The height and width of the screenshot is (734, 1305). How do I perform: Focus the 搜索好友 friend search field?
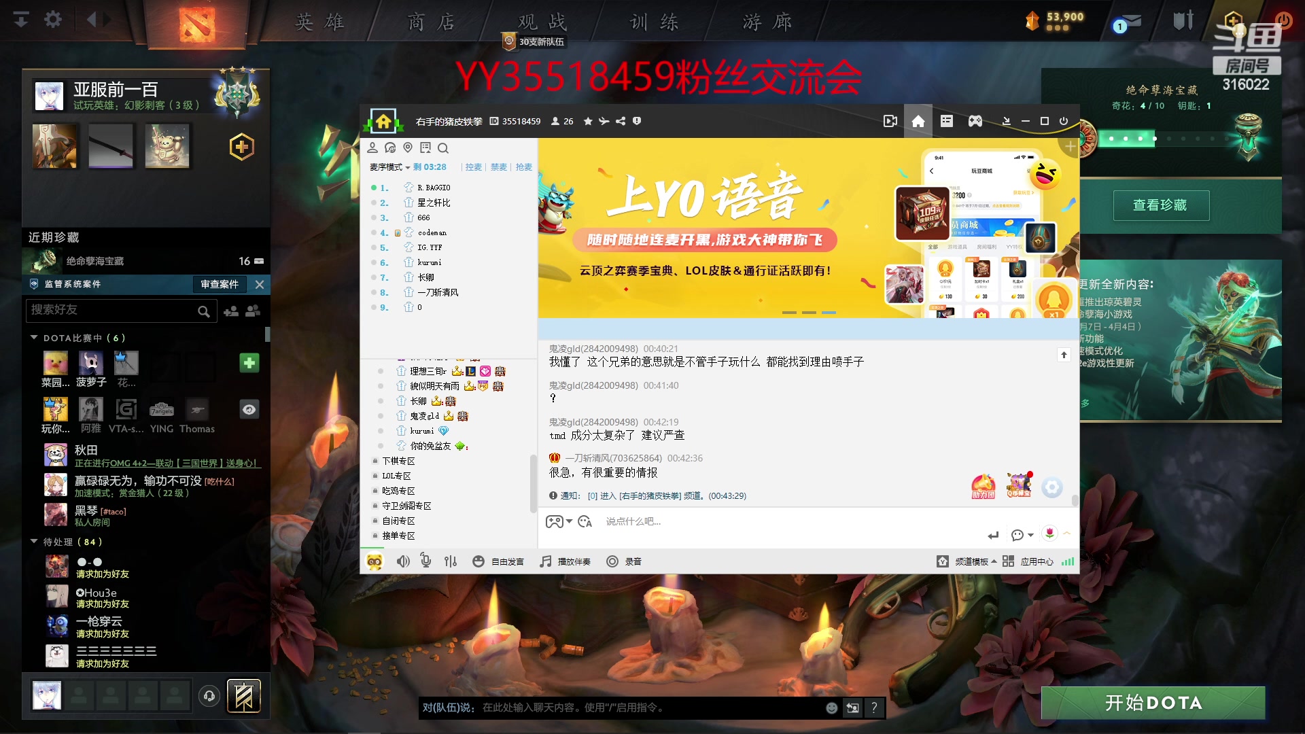(120, 311)
